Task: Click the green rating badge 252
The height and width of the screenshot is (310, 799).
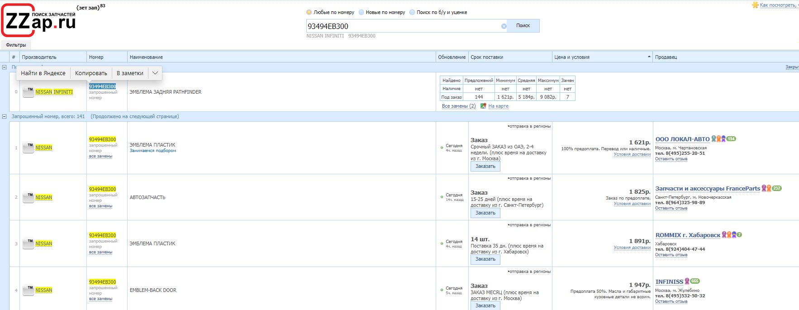Action: pyautogui.click(x=777, y=188)
